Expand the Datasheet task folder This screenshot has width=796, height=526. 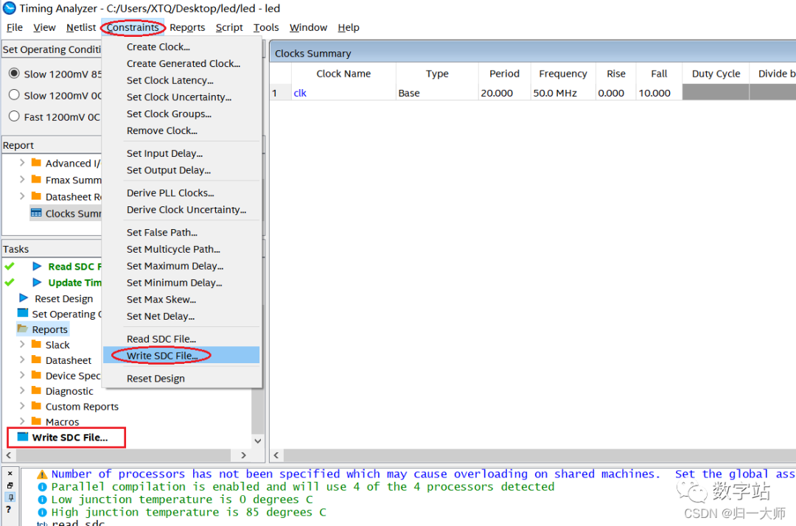pyautogui.click(x=22, y=360)
